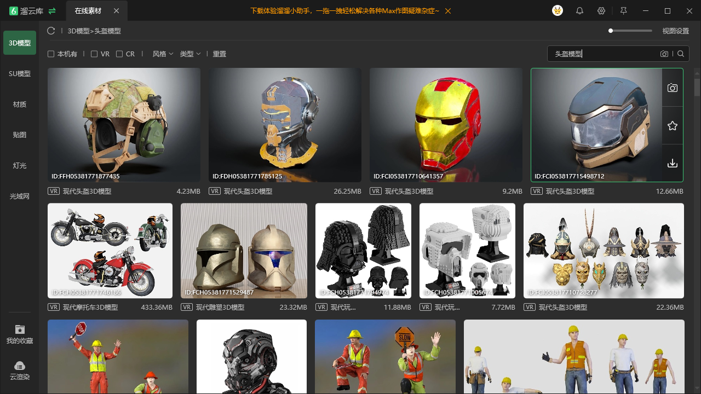Close the 在线素材 tab
This screenshot has width=701, height=394.
point(116,11)
